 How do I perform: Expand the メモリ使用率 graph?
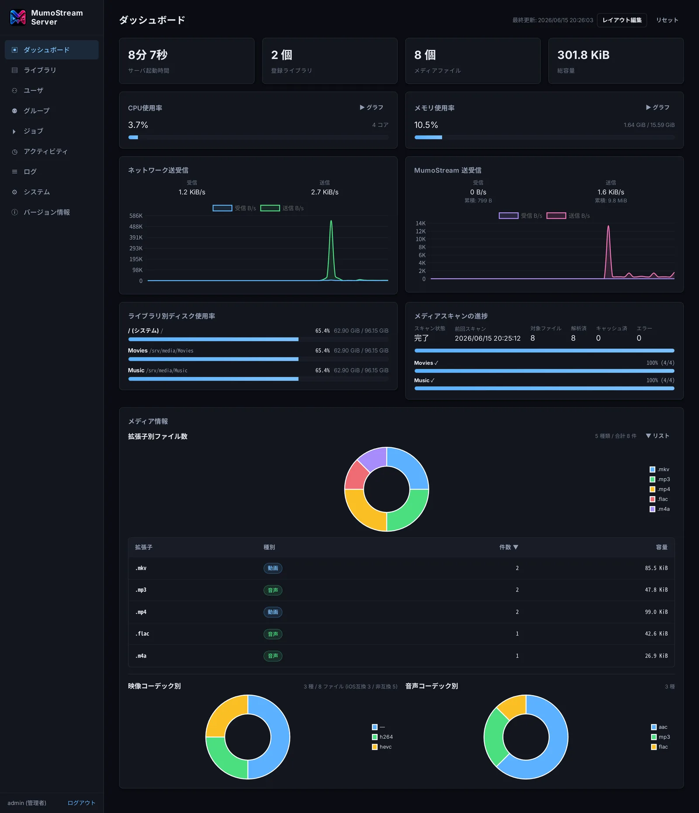pyautogui.click(x=657, y=107)
